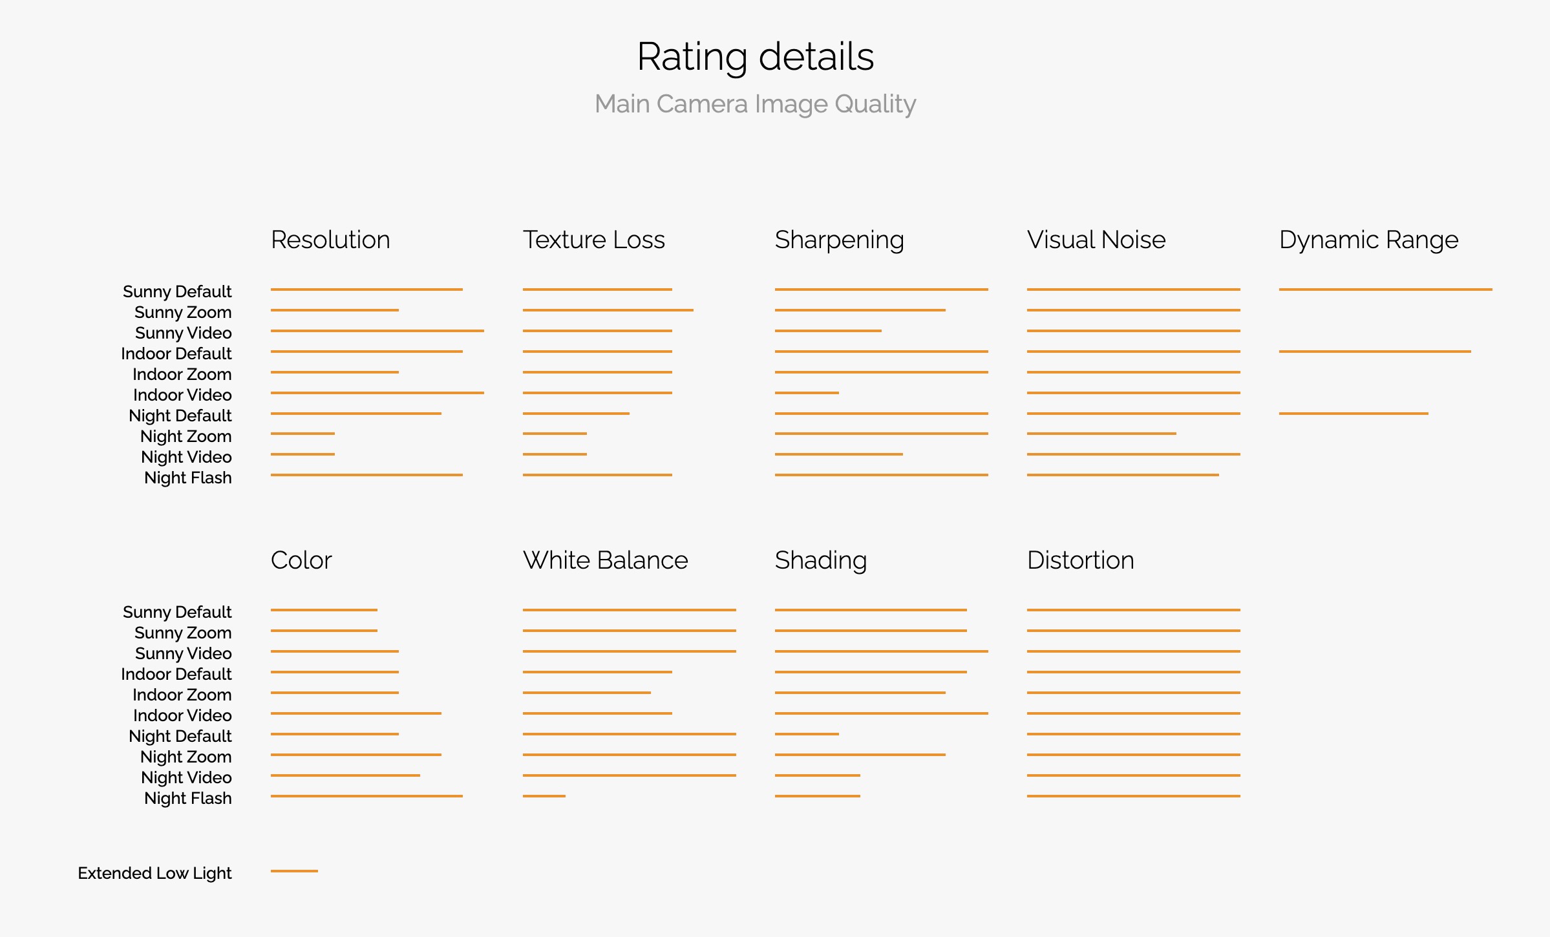Click the Texture Loss bar for Sunny Zoom
This screenshot has width=1550, height=937.
click(608, 310)
